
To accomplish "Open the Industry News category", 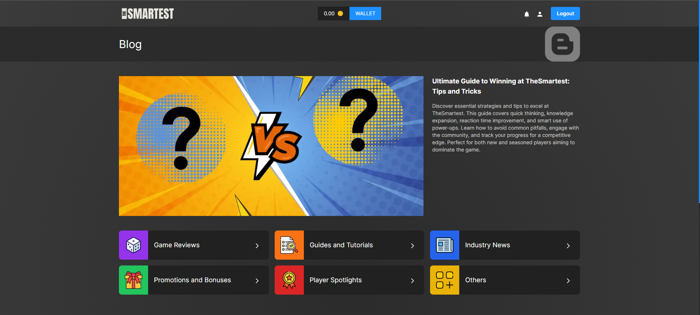I will pos(505,245).
